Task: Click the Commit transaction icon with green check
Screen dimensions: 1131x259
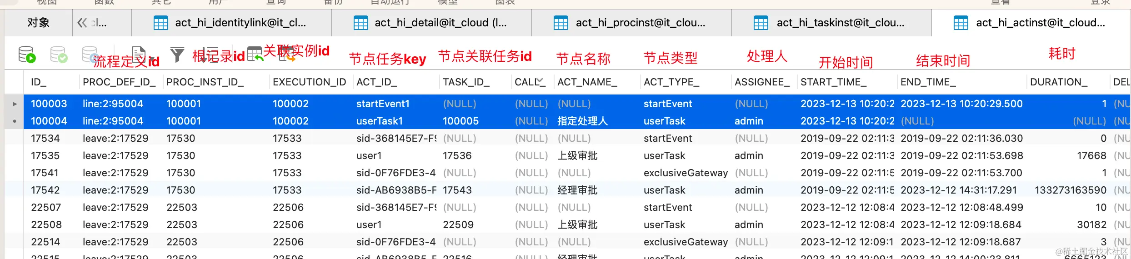Action: 59,55
